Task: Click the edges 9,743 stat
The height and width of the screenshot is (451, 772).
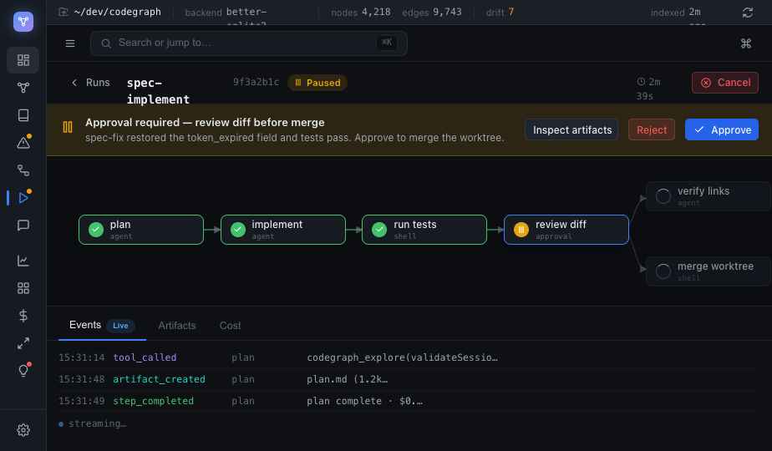Action: 432,12
